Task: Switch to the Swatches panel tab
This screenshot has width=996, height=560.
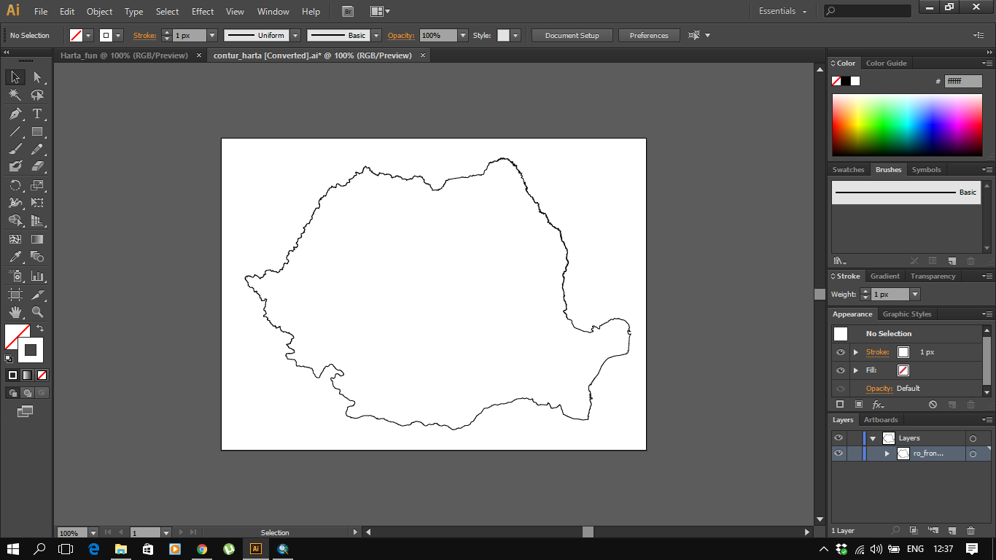Action: (x=849, y=170)
